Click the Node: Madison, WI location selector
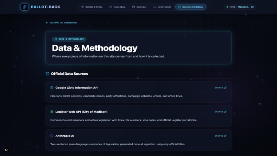This screenshot has width=277, height=156. tap(240, 7)
